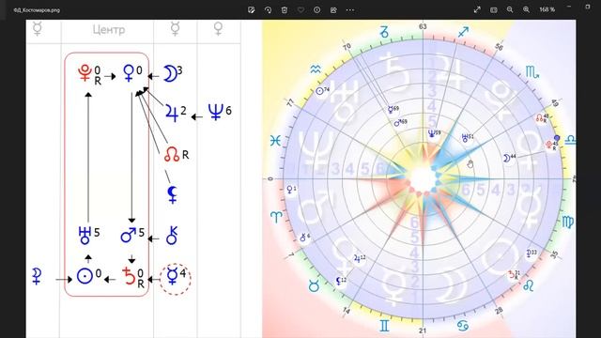Click the Mercury symbol in the dashed circle

[x=172, y=276]
